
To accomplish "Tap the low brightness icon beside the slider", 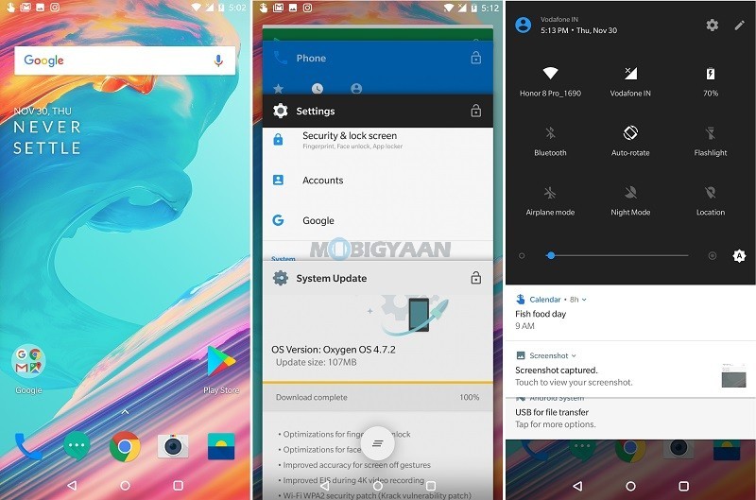I will [x=522, y=255].
